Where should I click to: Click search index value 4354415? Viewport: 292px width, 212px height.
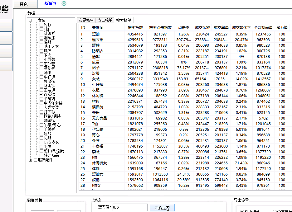coord(135,34)
